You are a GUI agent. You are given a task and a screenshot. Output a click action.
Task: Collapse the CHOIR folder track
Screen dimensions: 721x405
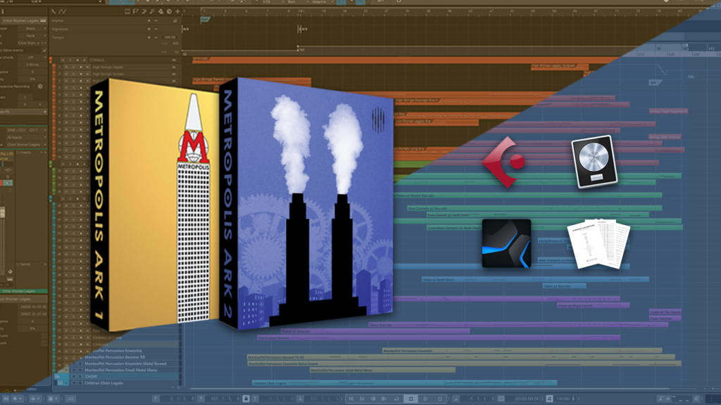pyautogui.click(x=58, y=377)
